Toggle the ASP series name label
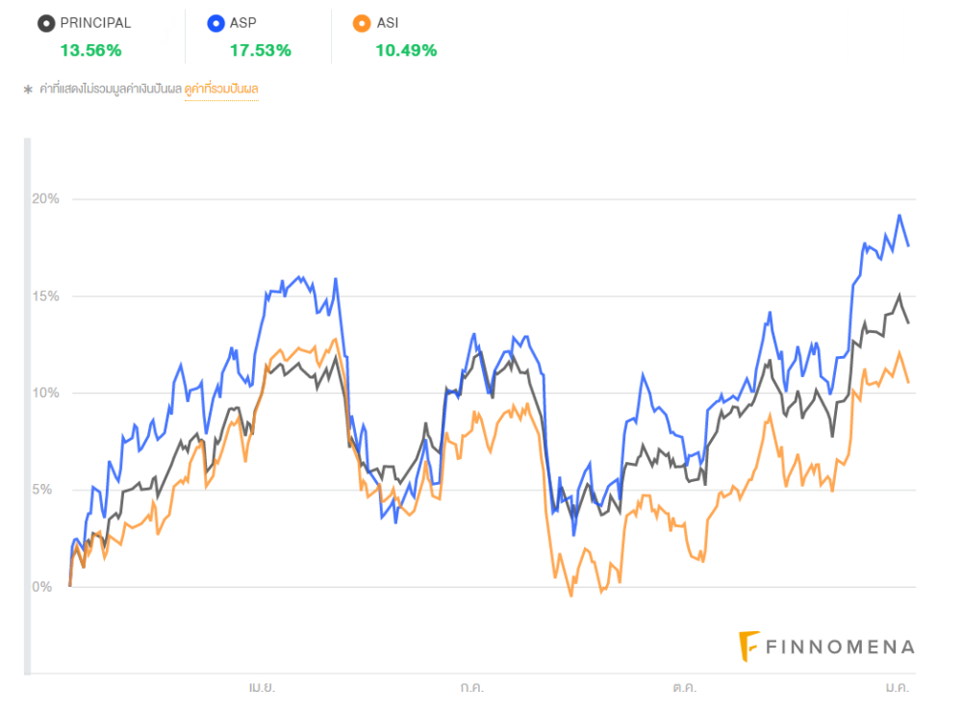The image size is (962, 713). click(x=244, y=23)
